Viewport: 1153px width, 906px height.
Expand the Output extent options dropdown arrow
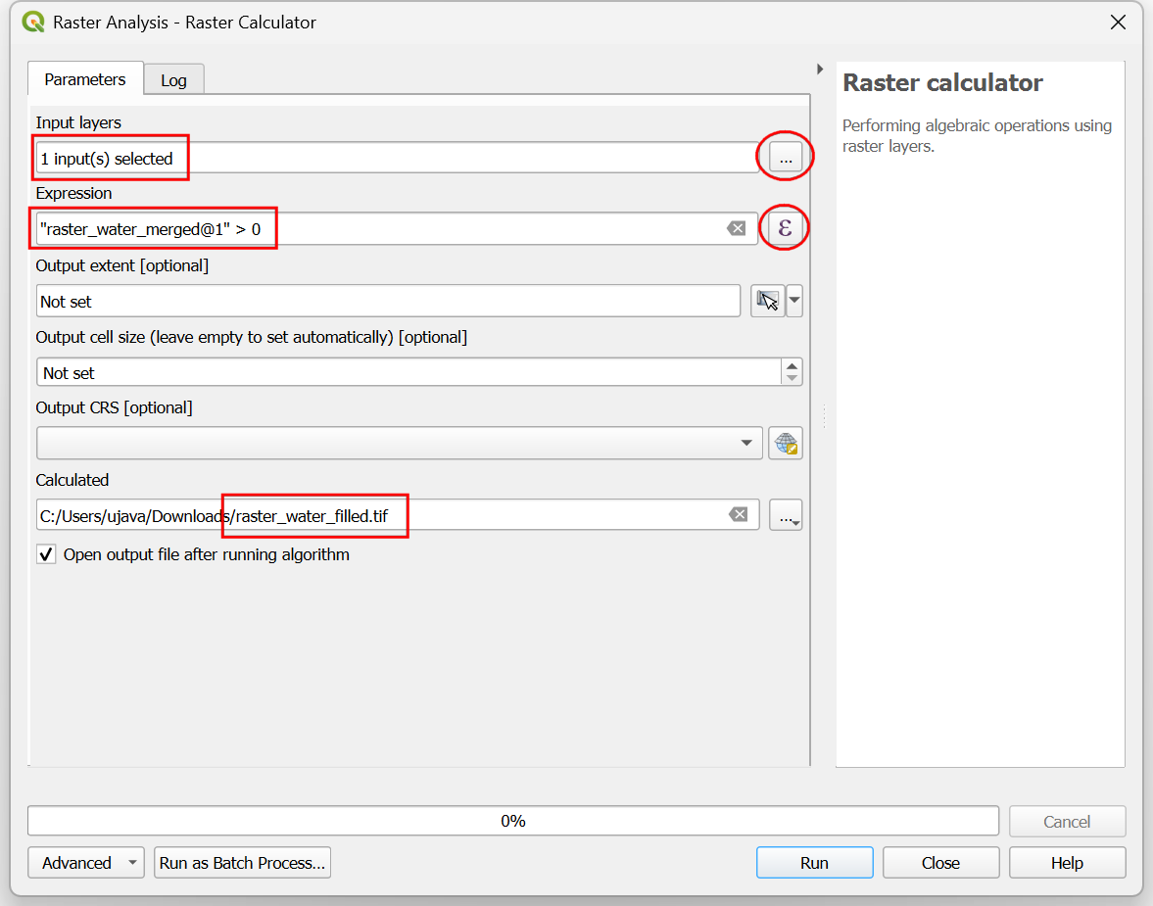click(794, 302)
